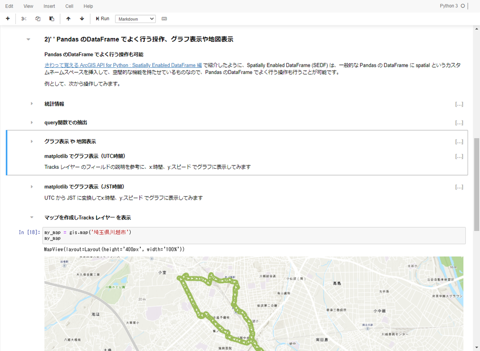This screenshot has height=351, width=480.
Task: Expand the 統計情報 section
Action: click(x=32, y=103)
